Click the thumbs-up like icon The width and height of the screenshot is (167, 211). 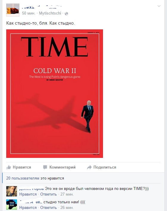(9, 167)
